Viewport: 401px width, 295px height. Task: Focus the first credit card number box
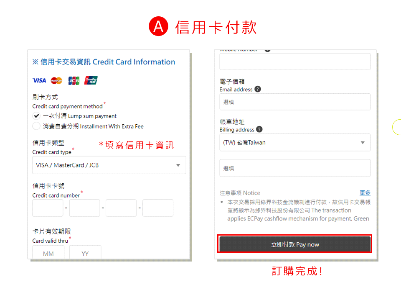click(48, 208)
